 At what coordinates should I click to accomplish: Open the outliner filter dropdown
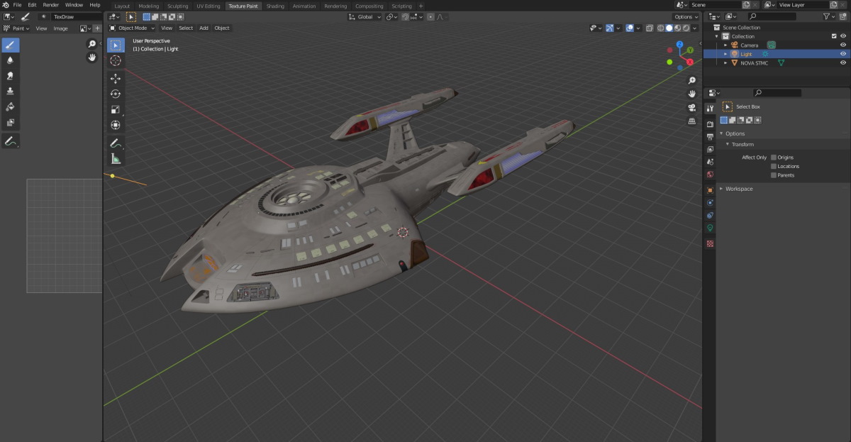click(829, 16)
